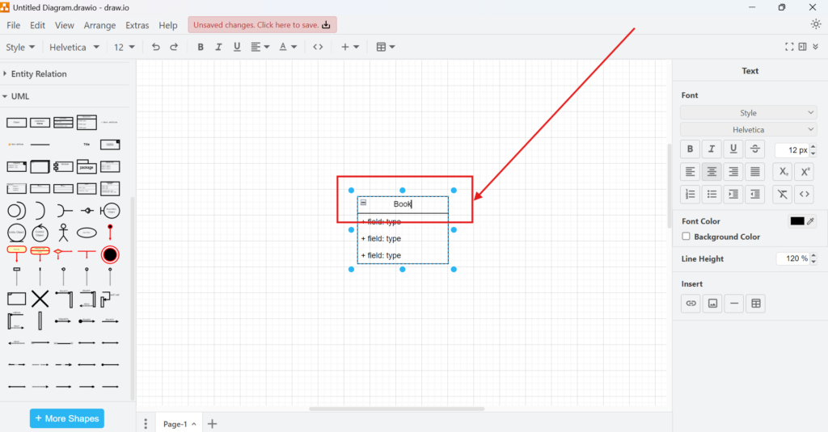The height and width of the screenshot is (432, 828).
Task: Click the Unsaved changes save notice
Action: (x=262, y=25)
